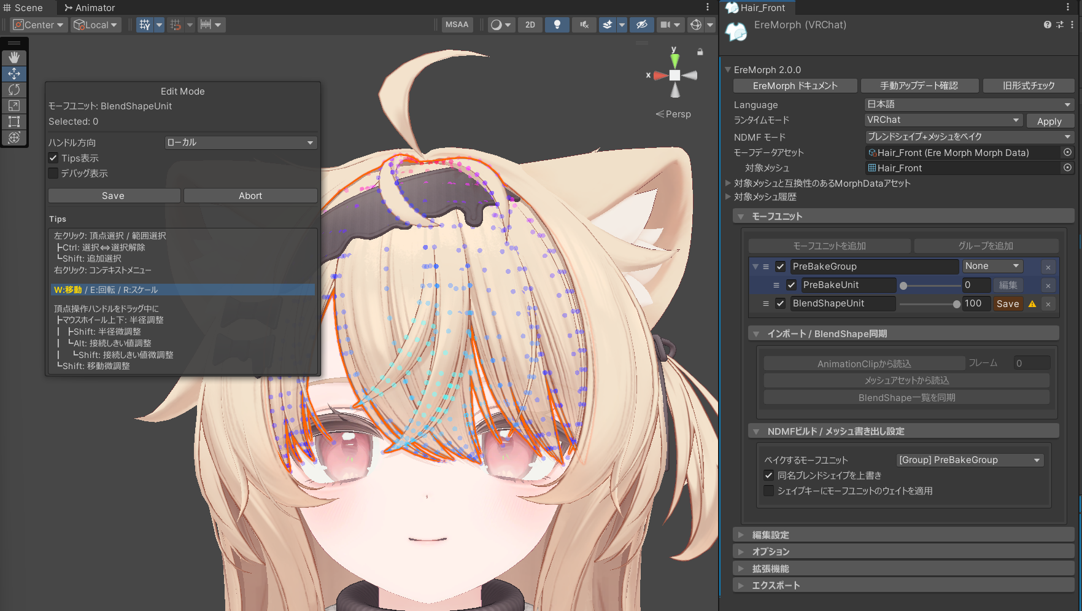Expand the エクスポート section
This screenshot has width=1082, height=611.
point(903,585)
